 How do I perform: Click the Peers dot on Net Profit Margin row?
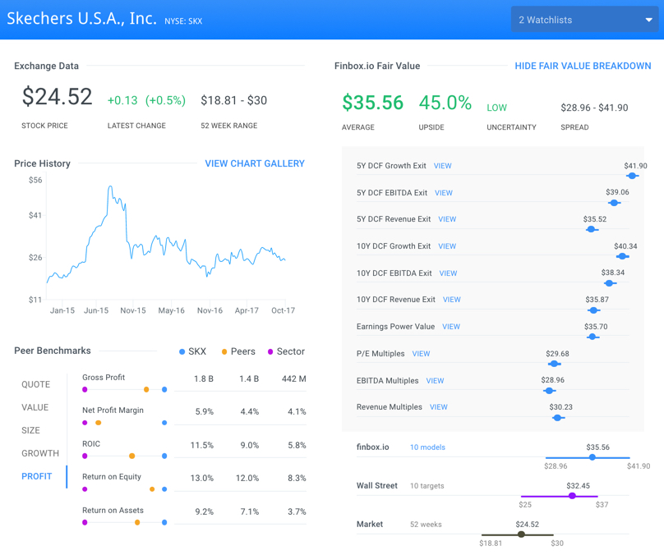99,423
